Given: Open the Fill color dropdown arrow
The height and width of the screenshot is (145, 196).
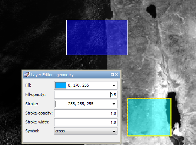Looking at the screenshot, I should [x=114, y=86].
